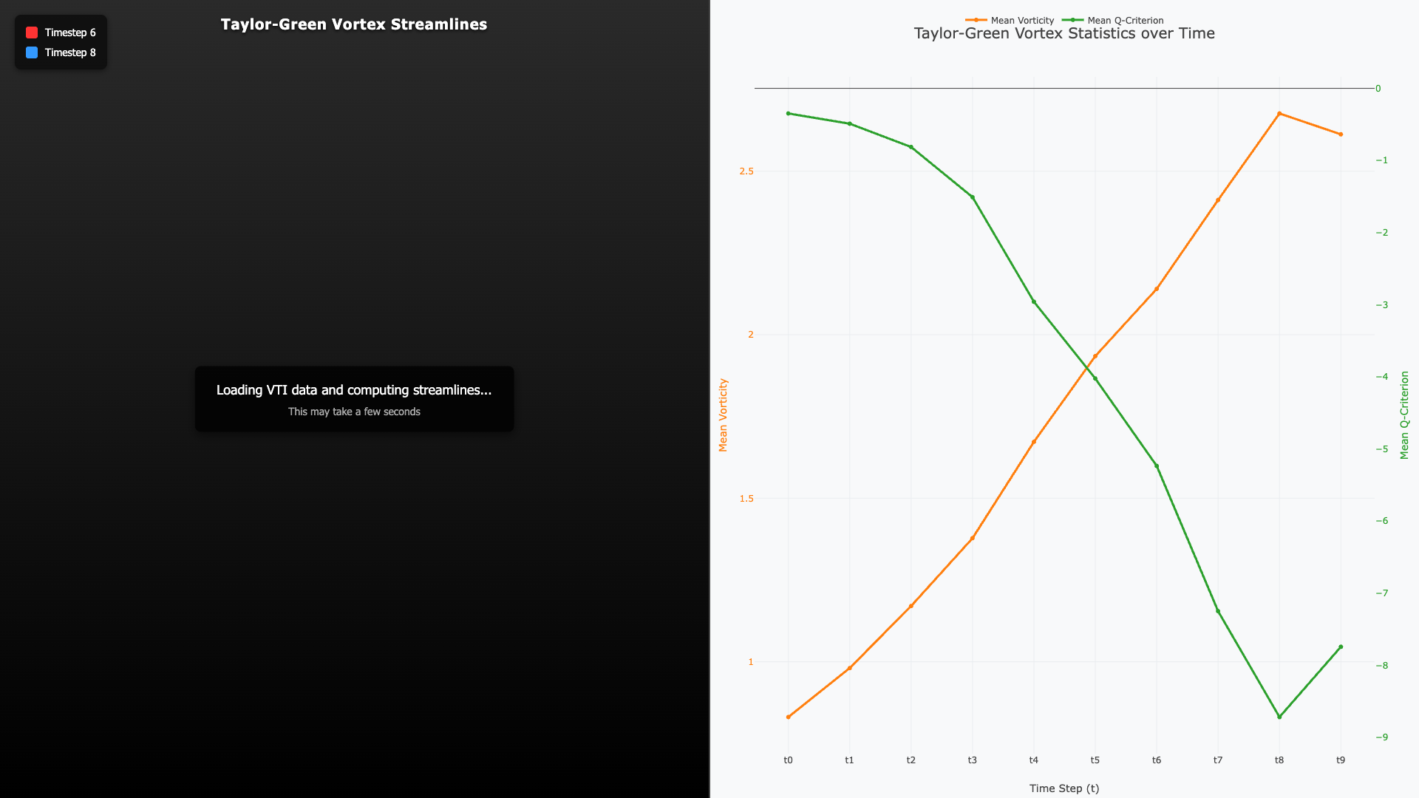The width and height of the screenshot is (1419, 798).
Task: Click the Taylor-Green Vortex Streamlines title
Action: [x=354, y=24]
